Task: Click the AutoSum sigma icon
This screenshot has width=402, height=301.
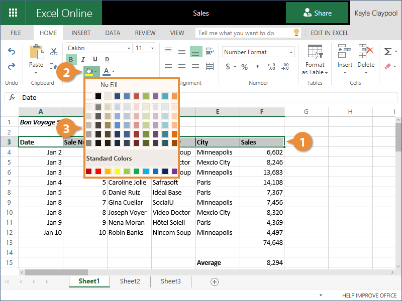Action: tap(387, 52)
